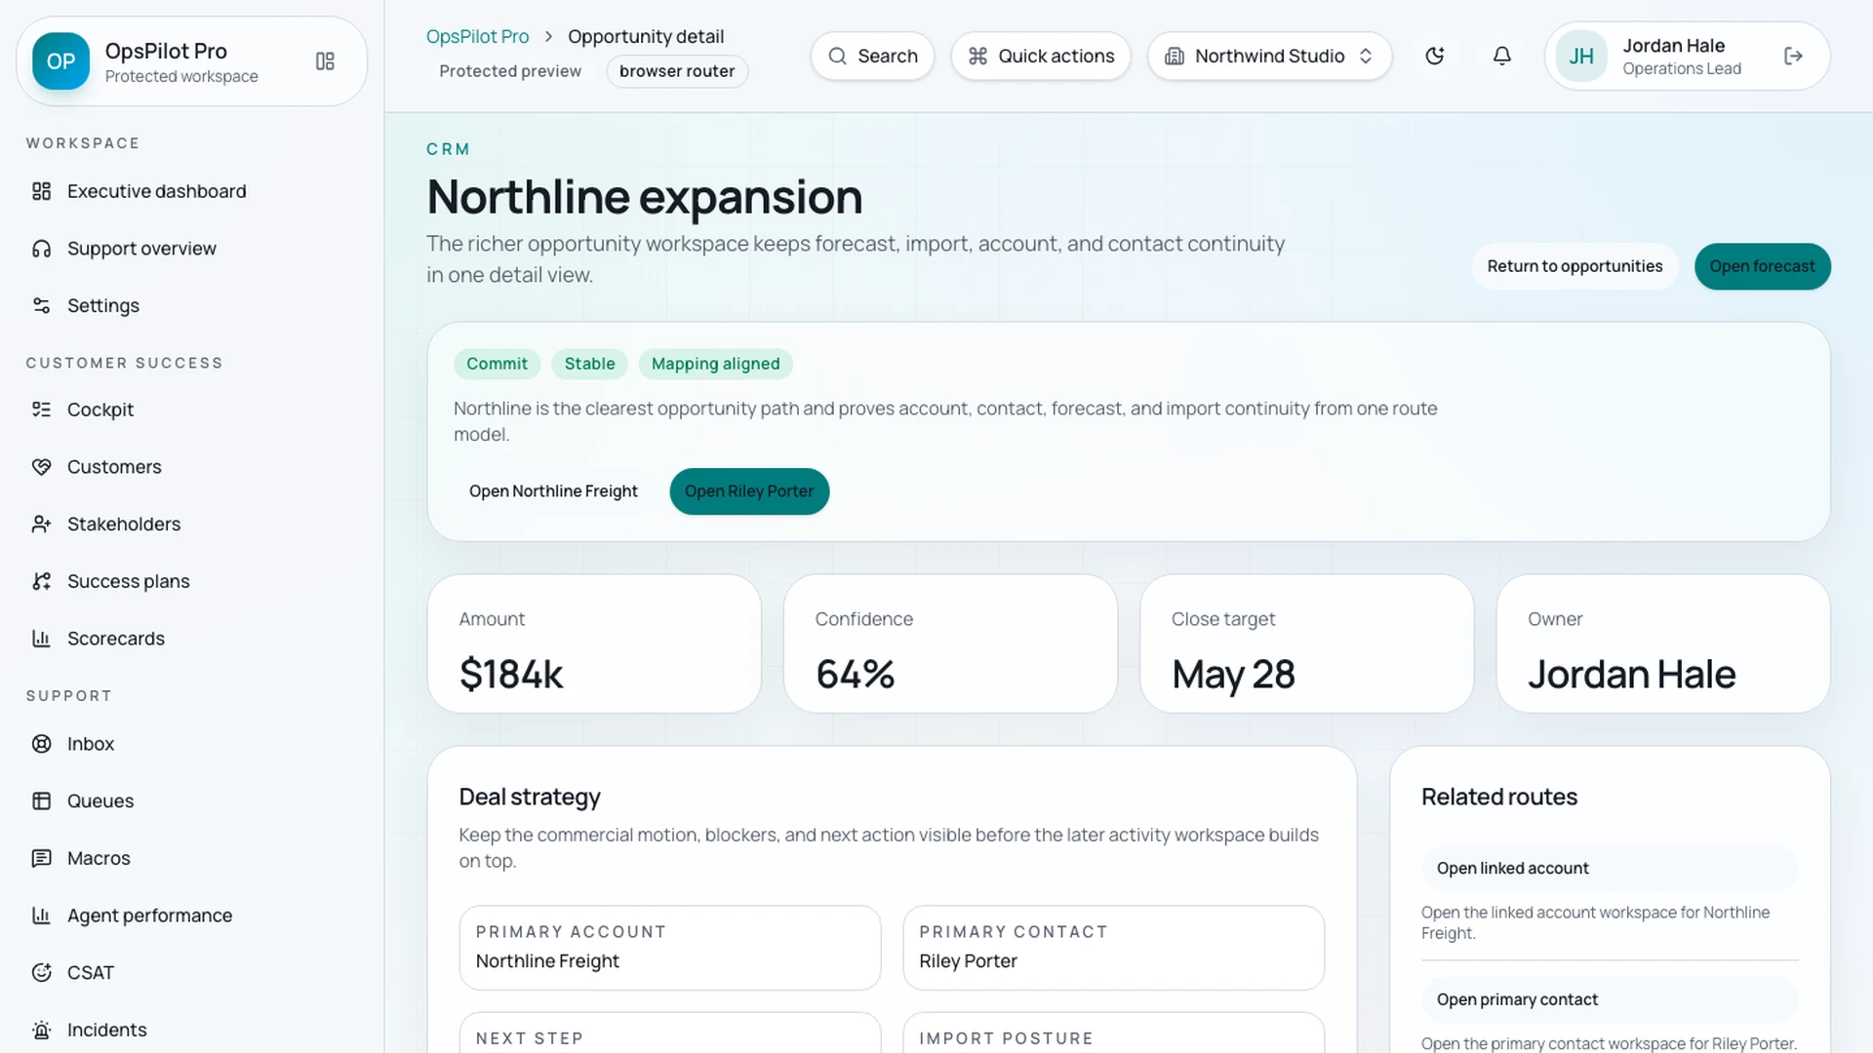1873x1053 pixels.
Task: Select Stakeholders in sidebar
Action: (191, 525)
